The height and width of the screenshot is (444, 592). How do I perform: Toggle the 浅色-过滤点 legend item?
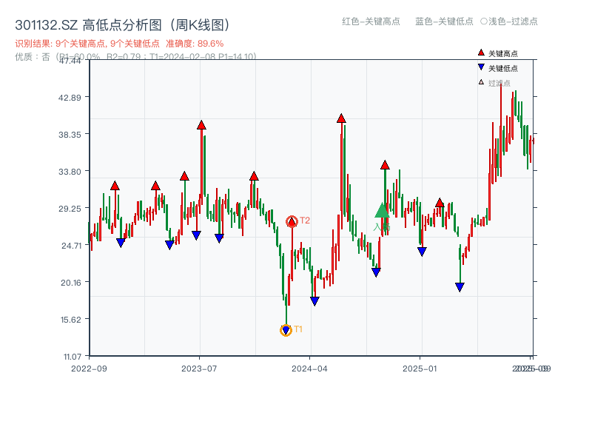[x=509, y=22]
